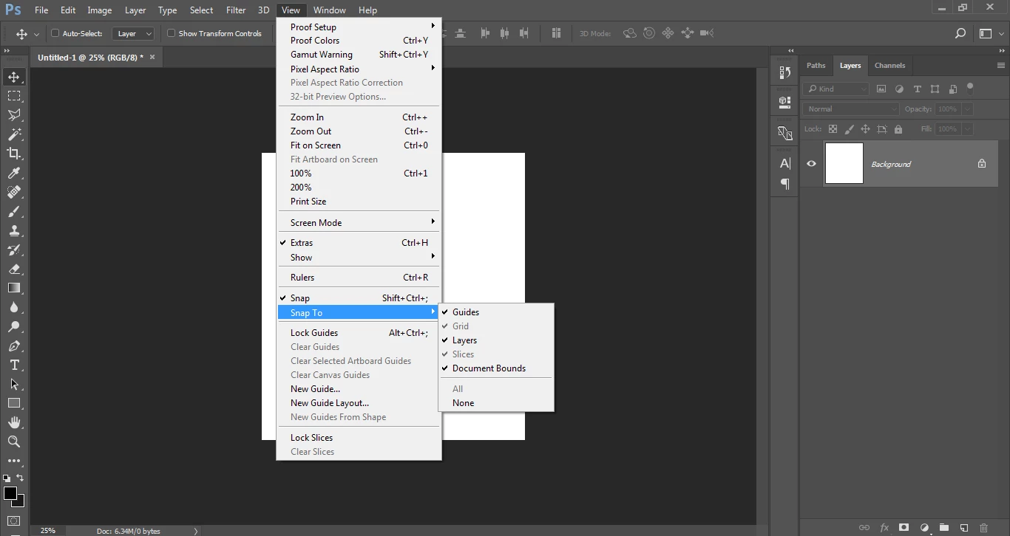
Task: Choose New Guide Layout
Action: tap(359, 403)
